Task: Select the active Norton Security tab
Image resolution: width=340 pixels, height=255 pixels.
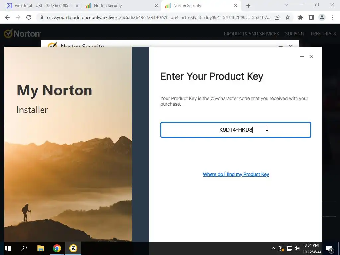Action: coord(201,6)
